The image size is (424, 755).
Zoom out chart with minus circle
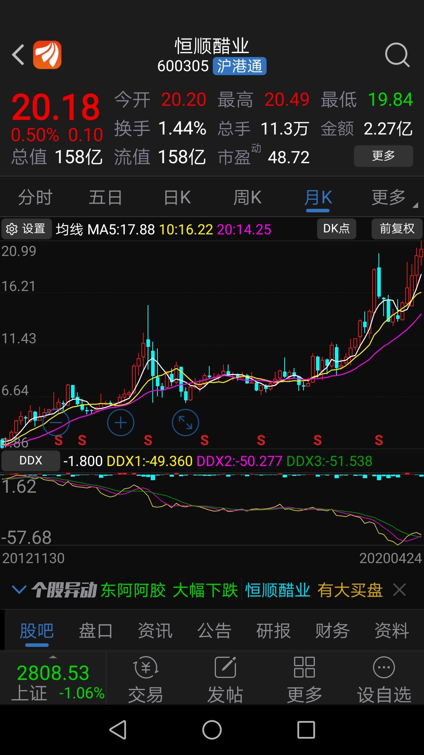[56, 423]
